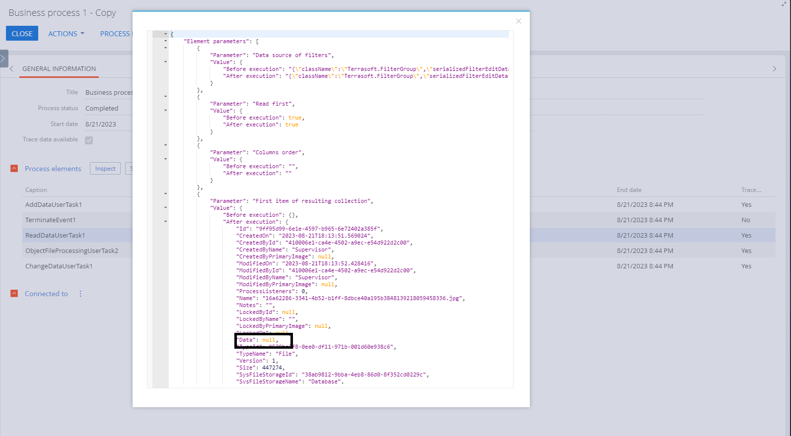This screenshot has width=791, height=436.
Task: Click the Start date value 8/21/2023
Action: click(x=101, y=124)
